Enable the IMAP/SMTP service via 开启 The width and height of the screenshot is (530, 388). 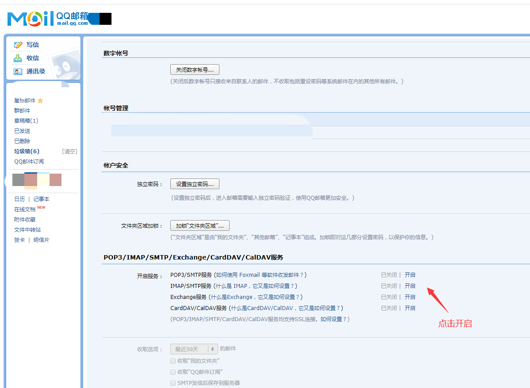tap(410, 286)
